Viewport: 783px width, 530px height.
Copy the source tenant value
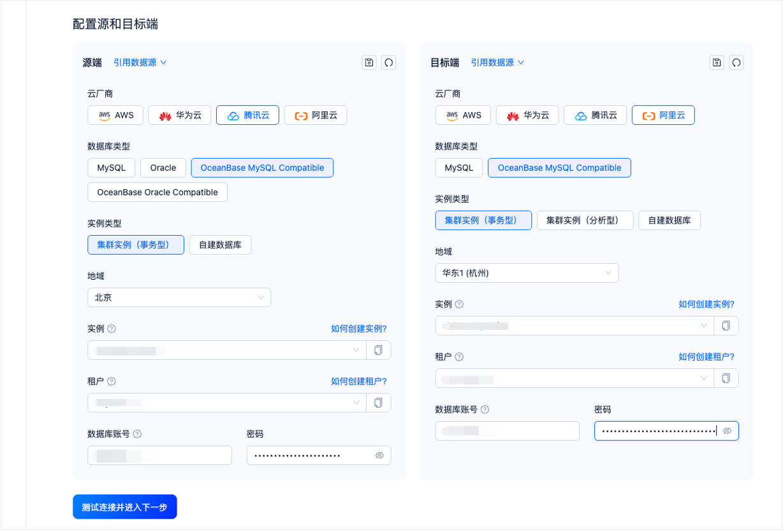point(379,403)
